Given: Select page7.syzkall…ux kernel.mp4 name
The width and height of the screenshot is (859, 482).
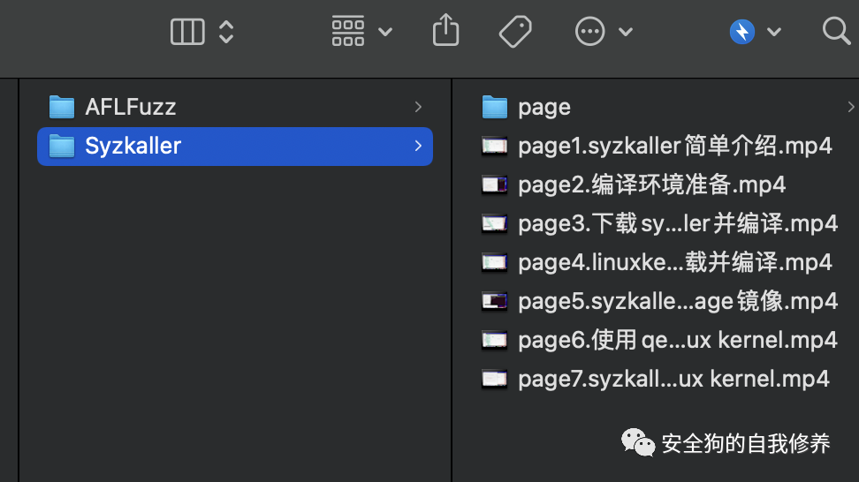Looking at the screenshot, I should (x=673, y=379).
